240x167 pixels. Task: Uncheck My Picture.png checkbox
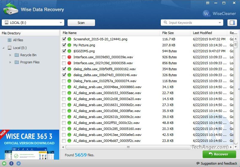coord(64,45)
